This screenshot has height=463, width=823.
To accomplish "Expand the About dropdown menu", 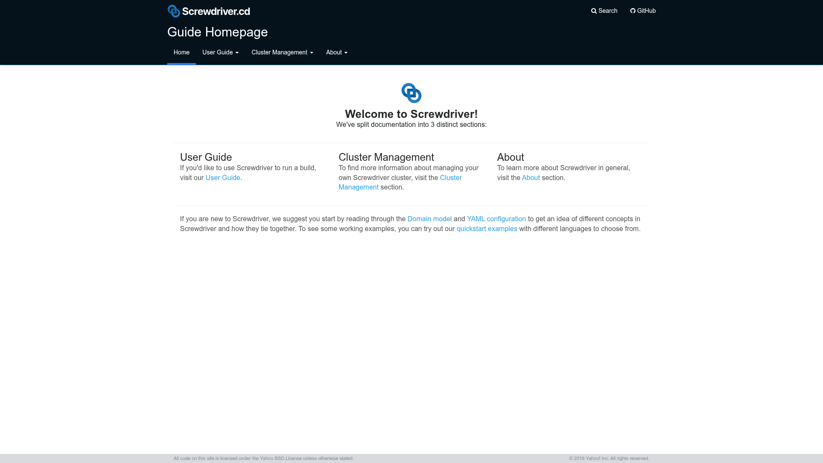I will 337,52.
